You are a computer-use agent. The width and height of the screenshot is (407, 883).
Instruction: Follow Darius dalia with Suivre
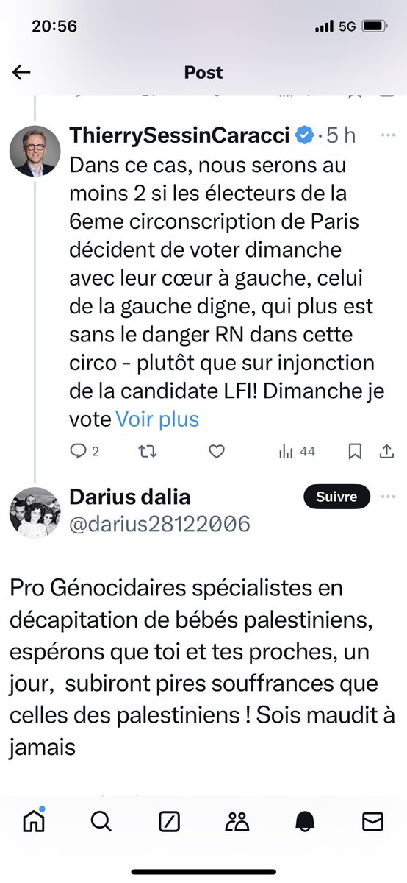[336, 497]
